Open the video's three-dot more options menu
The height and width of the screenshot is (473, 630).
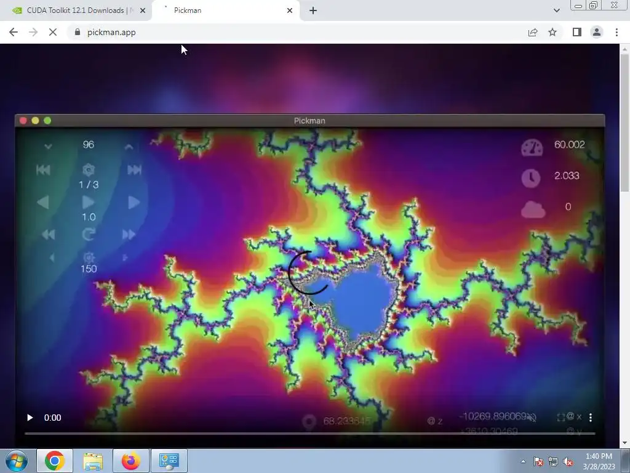[590, 418]
